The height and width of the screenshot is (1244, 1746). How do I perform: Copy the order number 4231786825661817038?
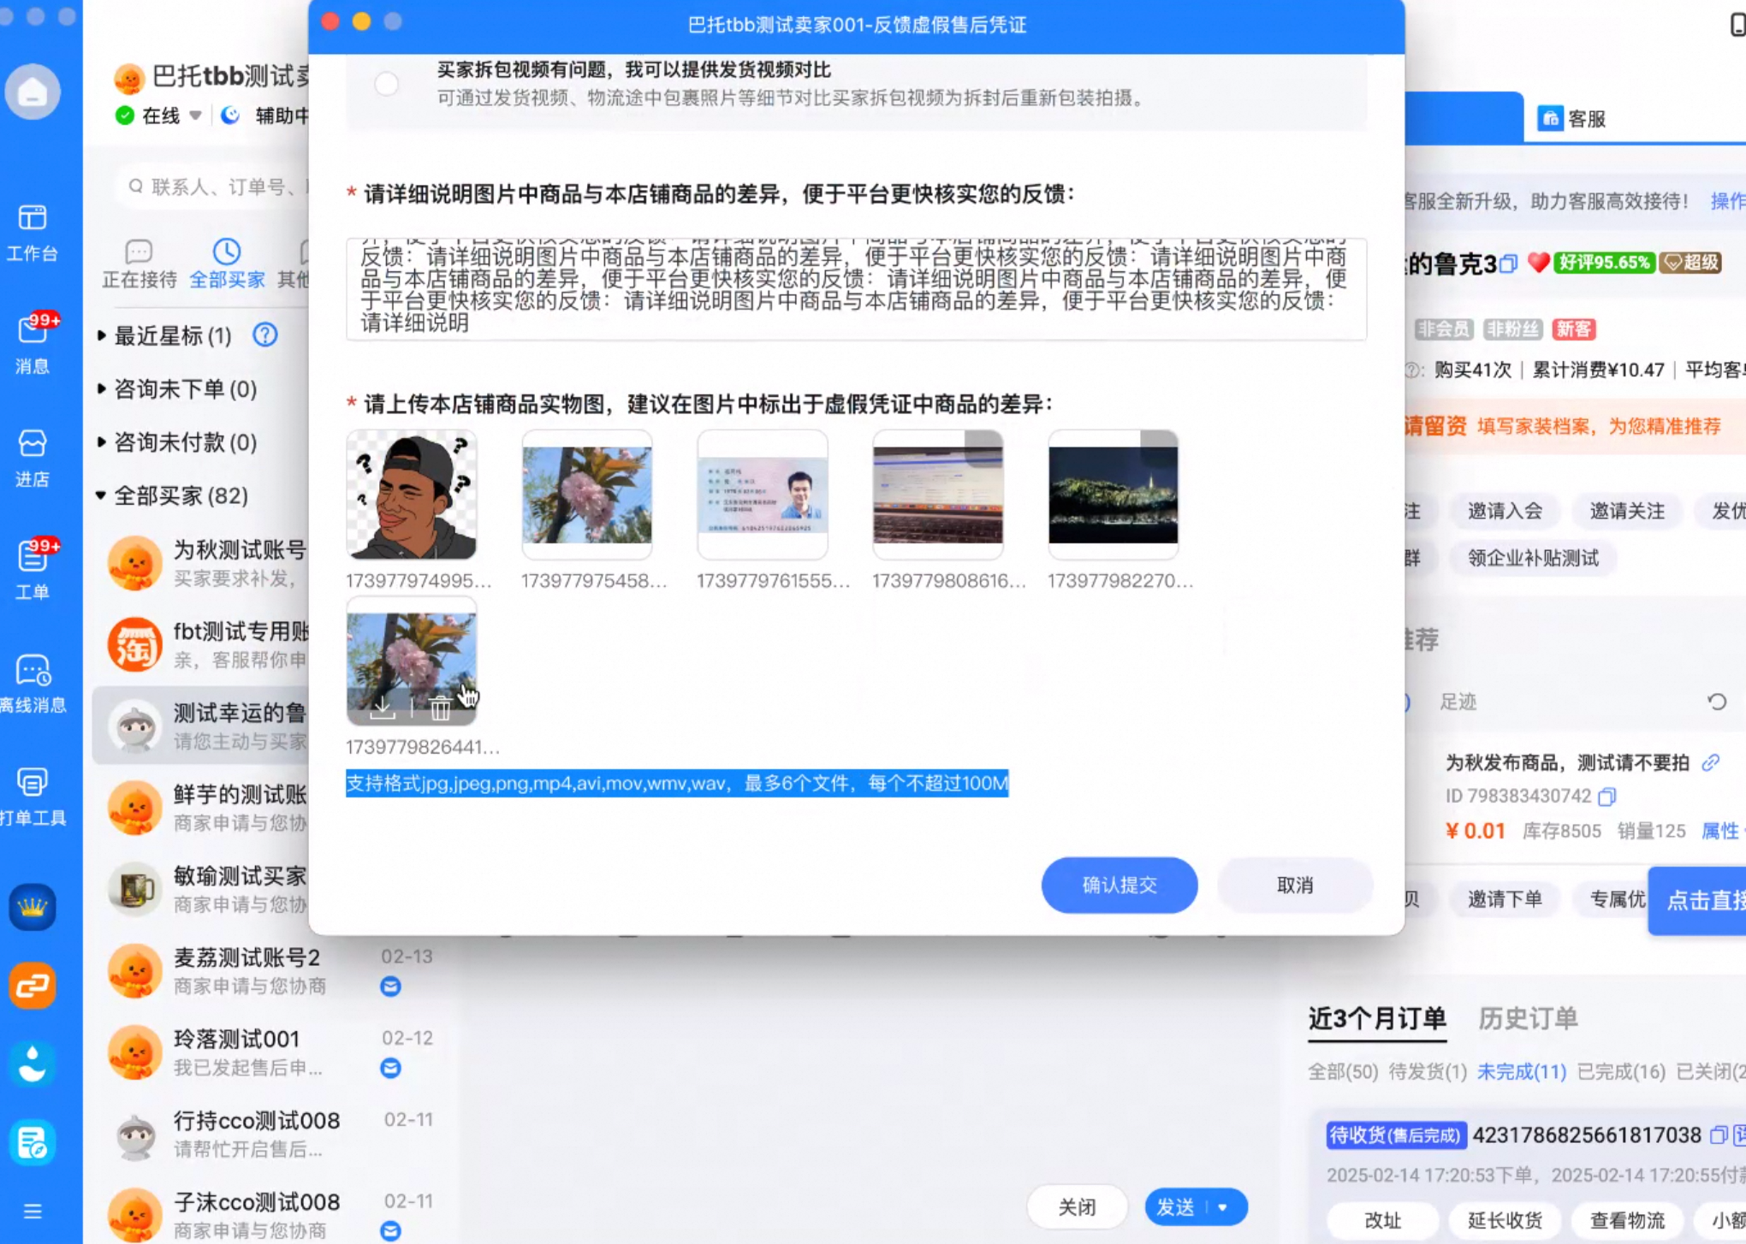1718,1135
